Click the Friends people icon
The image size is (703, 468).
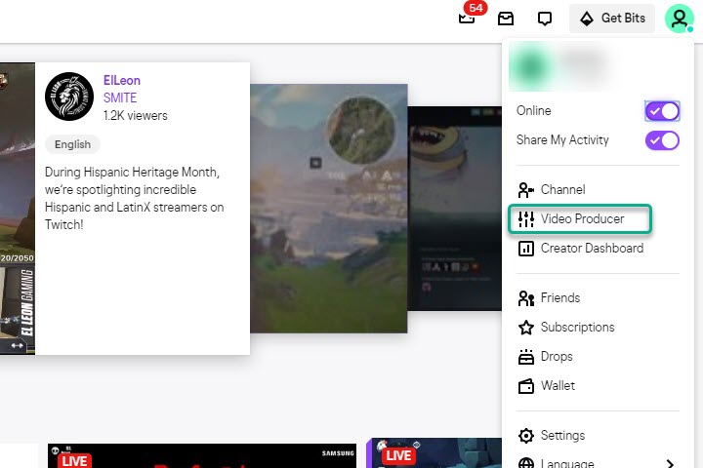(x=526, y=297)
